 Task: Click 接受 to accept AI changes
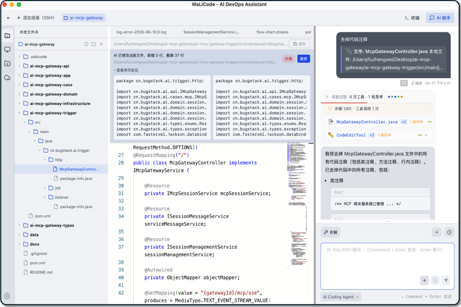tap(303, 59)
